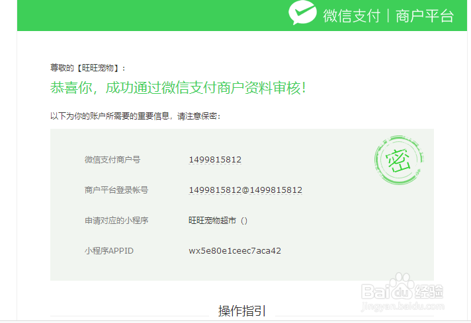Screen dimensions: 471x323
Task: Click the 微信支付 header text
Action: [x=352, y=16]
